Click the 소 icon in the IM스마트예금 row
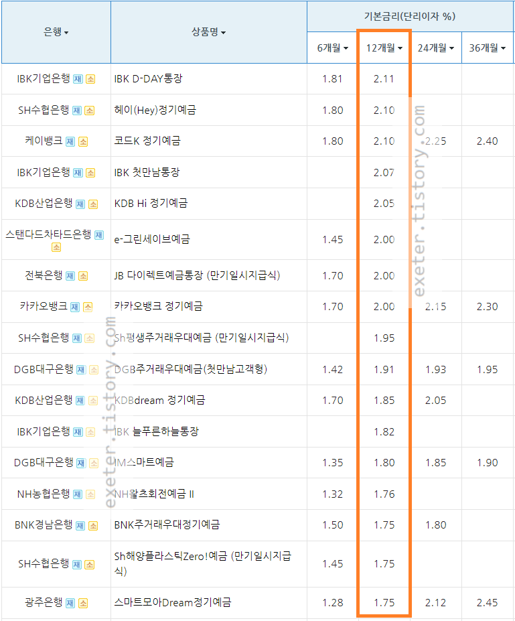Screen dimensions: 515x621 [94, 463]
